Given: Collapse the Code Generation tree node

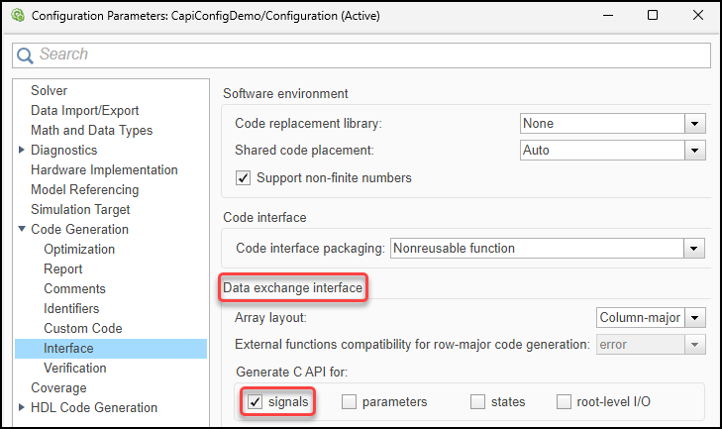Looking at the screenshot, I should tap(22, 229).
